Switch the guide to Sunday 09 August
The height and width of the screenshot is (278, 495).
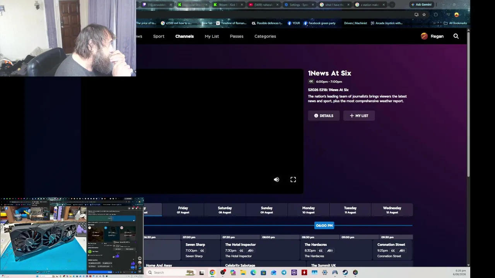[266, 210]
